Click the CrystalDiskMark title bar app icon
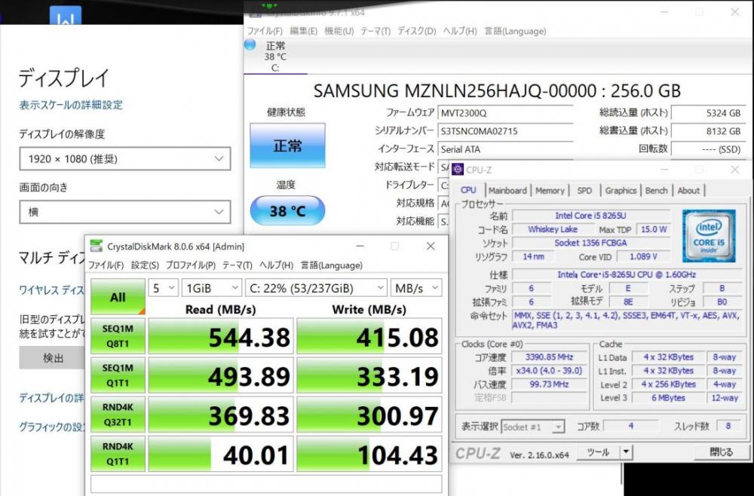The width and height of the screenshot is (754, 496). (97, 246)
